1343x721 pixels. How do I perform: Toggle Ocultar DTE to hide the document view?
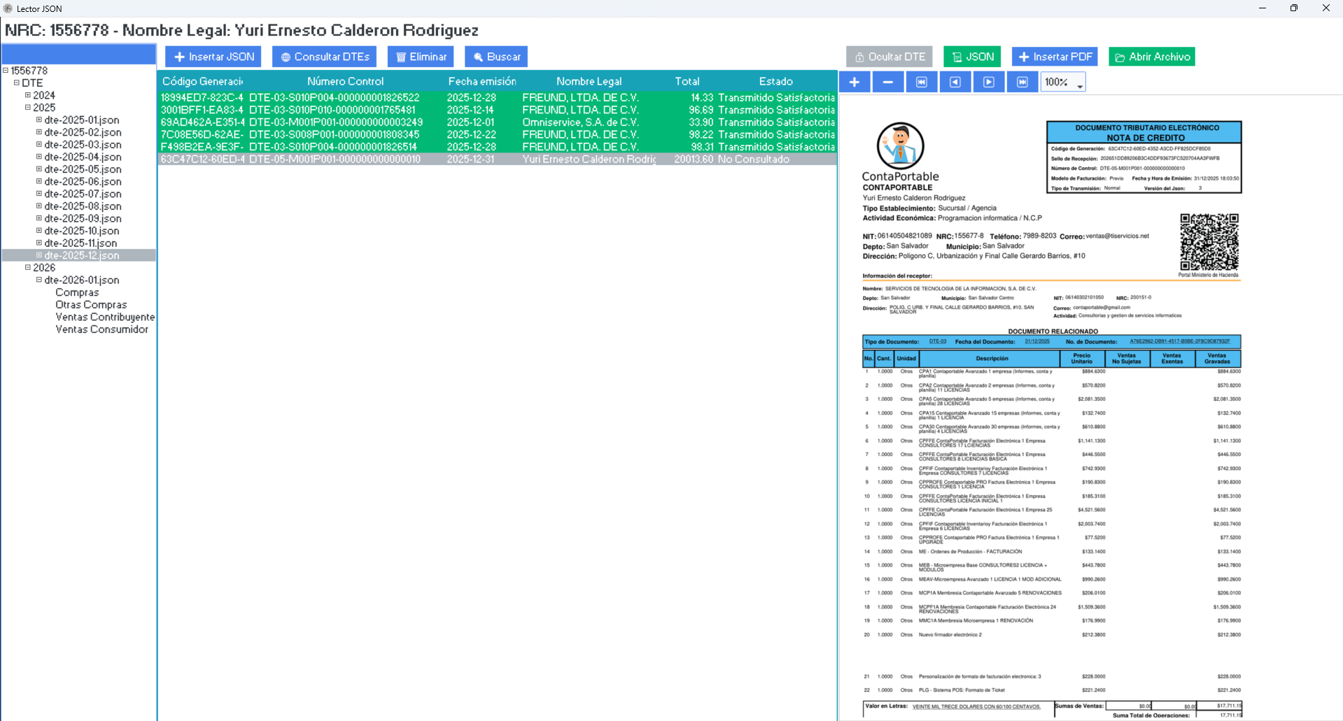coord(889,57)
